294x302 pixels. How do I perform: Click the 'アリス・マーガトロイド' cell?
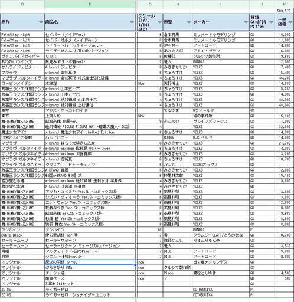[x=90, y=110]
